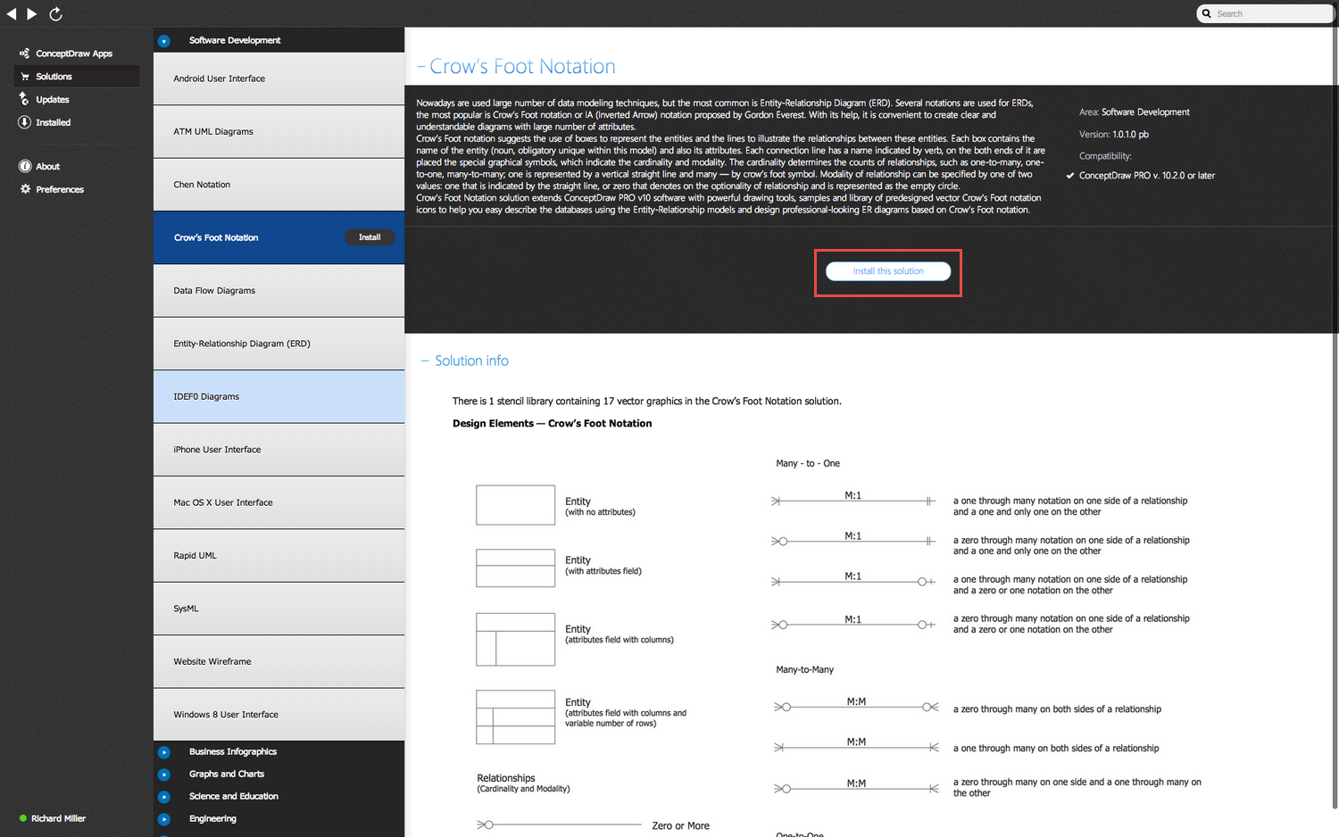The image size is (1339, 837).
Task: Open the About page
Action: click(x=47, y=167)
